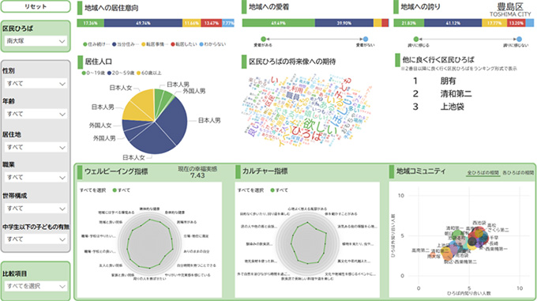Expand the 世帯構成 filter dropdown
This screenshot has width=537, height=301.
[36, 209]
